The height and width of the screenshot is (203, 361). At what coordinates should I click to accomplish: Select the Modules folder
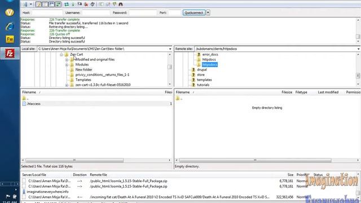82,65
